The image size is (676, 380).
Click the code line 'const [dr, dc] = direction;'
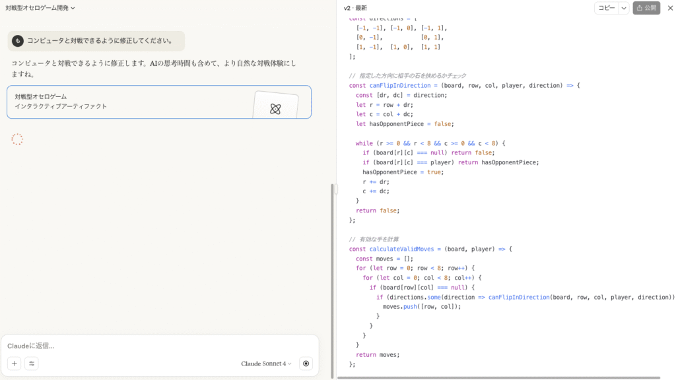(x=401, y=95)
